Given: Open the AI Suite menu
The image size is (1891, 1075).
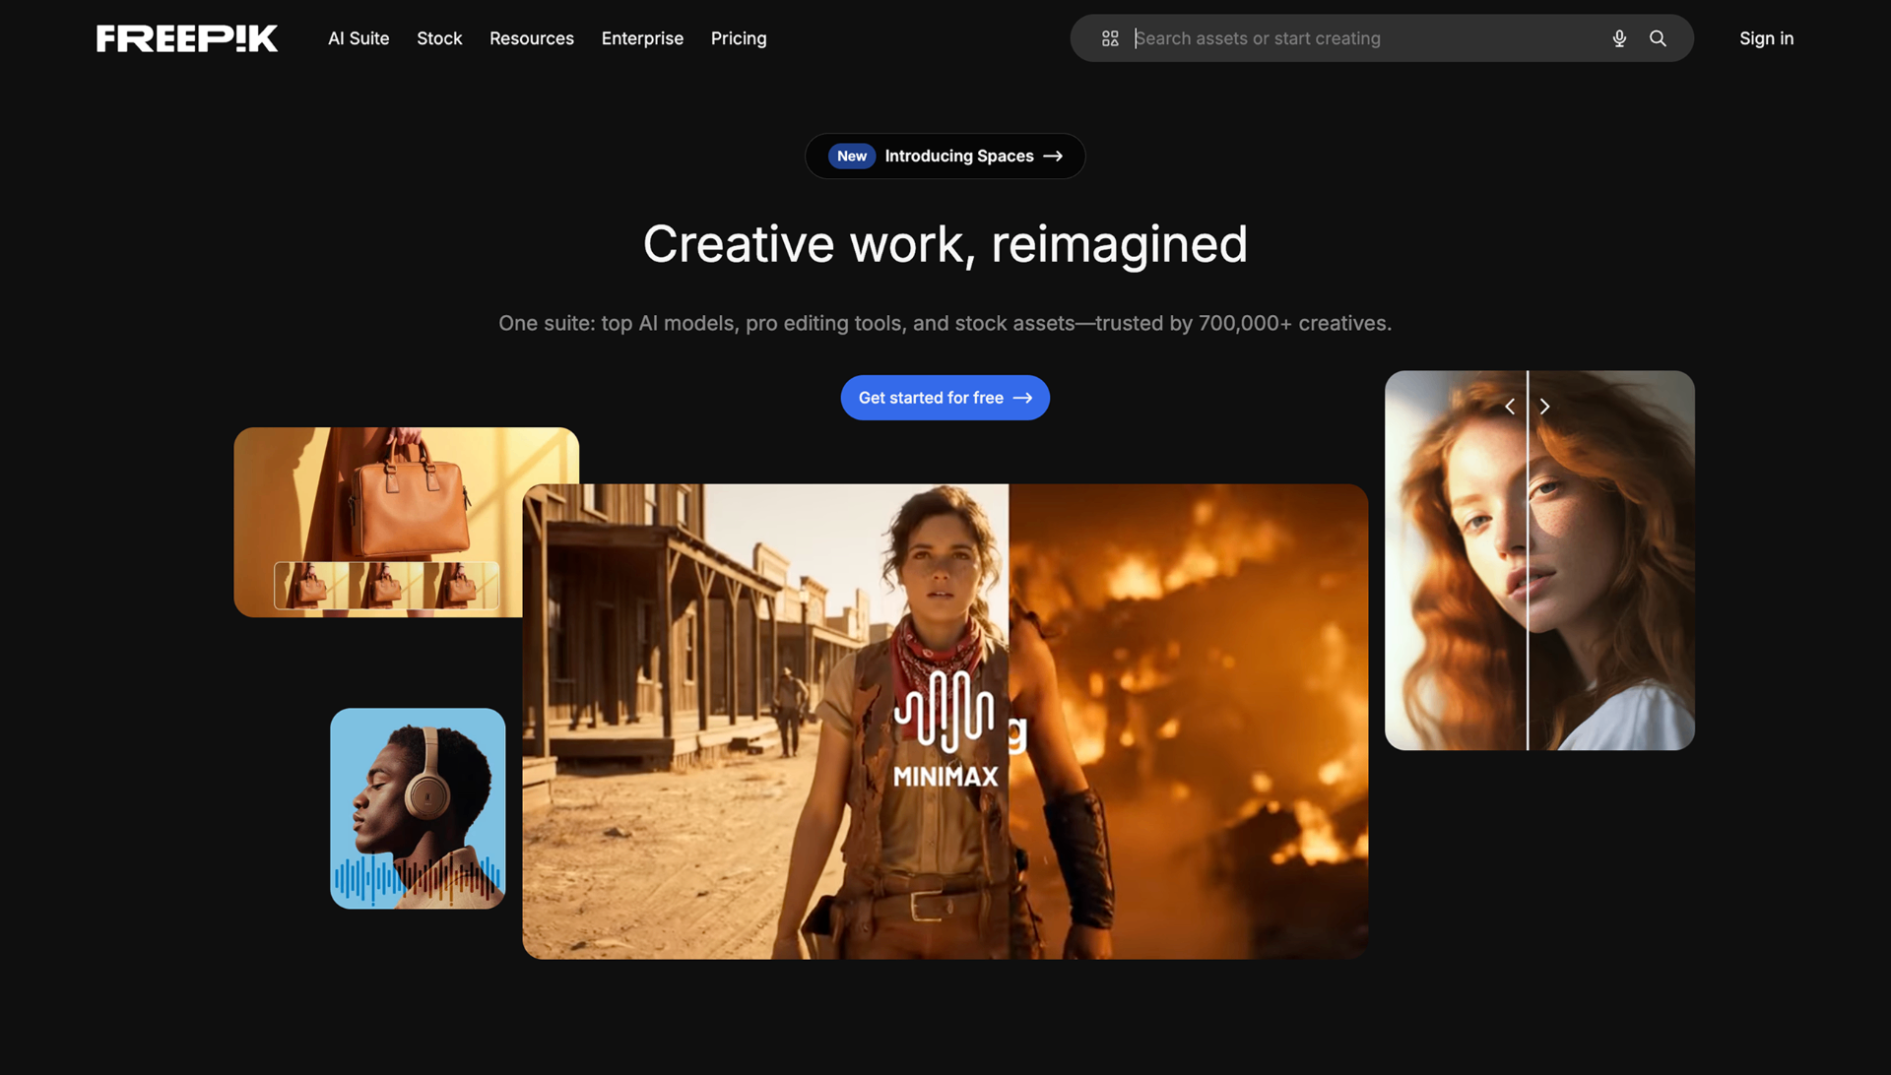Looking at the screenshot, I should 359,38.
